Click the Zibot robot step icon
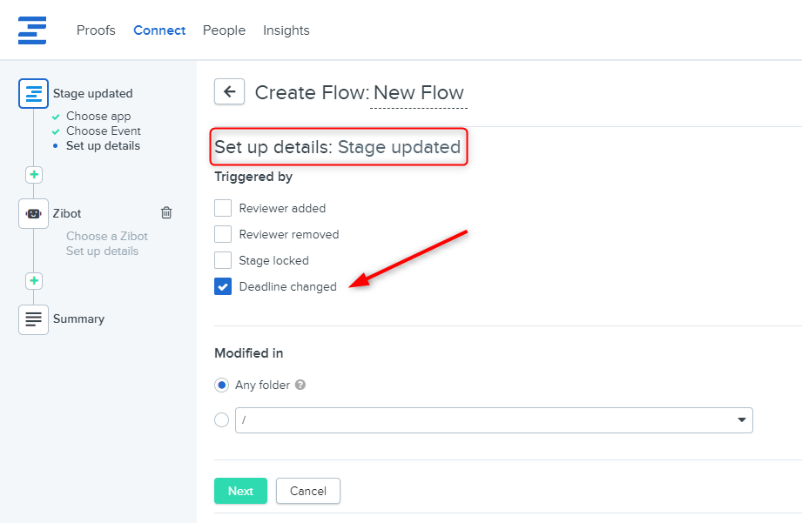Viewport: 802px width, 523px height. click(33, 213)
